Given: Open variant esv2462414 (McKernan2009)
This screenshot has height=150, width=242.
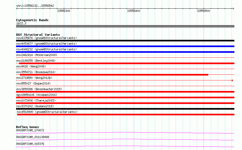Looking at the screenshot, I should click(37, 55).
